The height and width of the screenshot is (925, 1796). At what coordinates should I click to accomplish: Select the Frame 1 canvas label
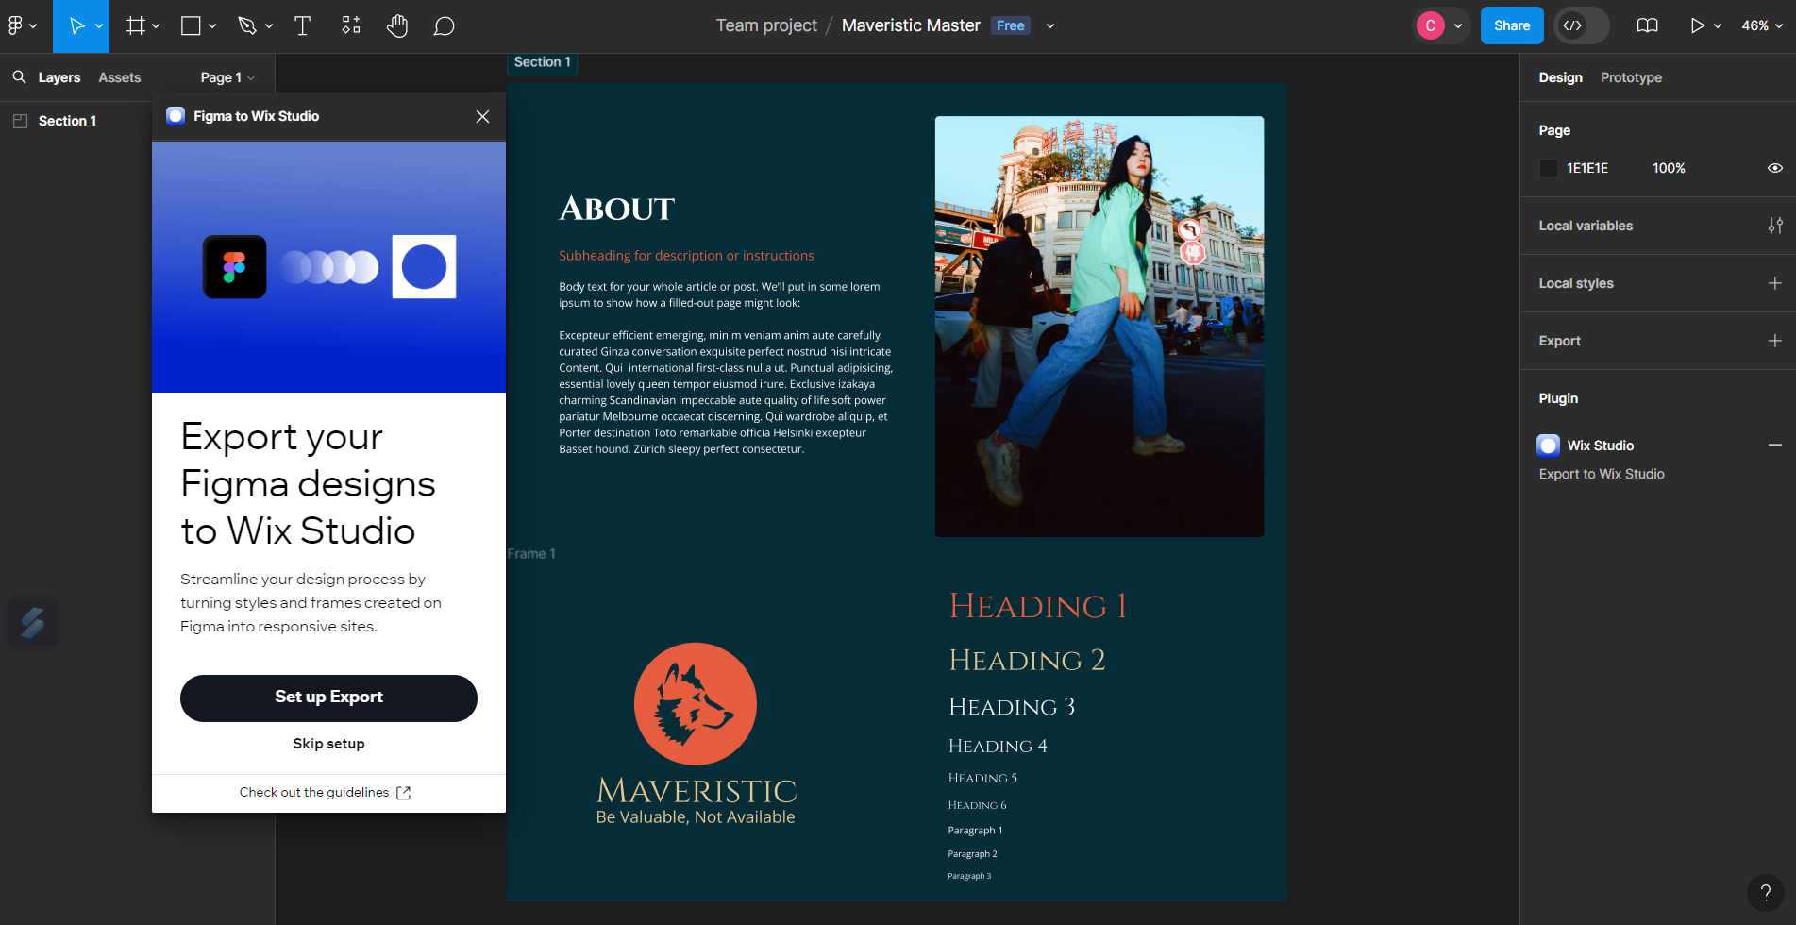point(531,554)
